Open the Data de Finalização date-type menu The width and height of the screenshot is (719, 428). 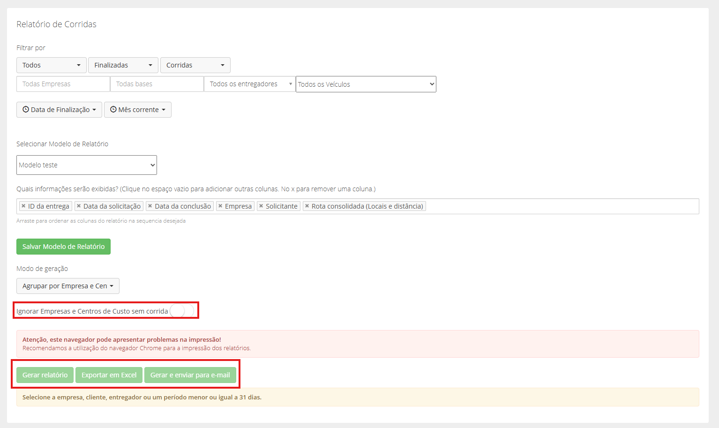tap(59, 110)
